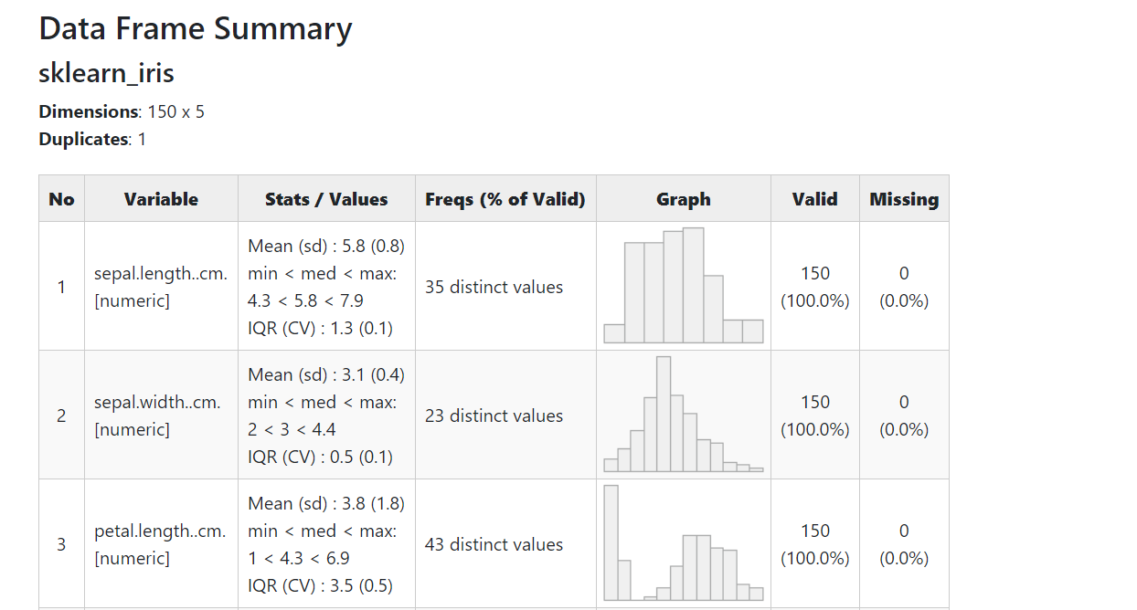Click the sklearn_iris dataset title
The width and height of the screenshot is (1137, 610).
click(x=106, y=72)
